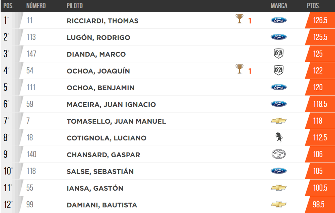Click the Ford logo in Lugón, Rodrigo row

(279, 37)
